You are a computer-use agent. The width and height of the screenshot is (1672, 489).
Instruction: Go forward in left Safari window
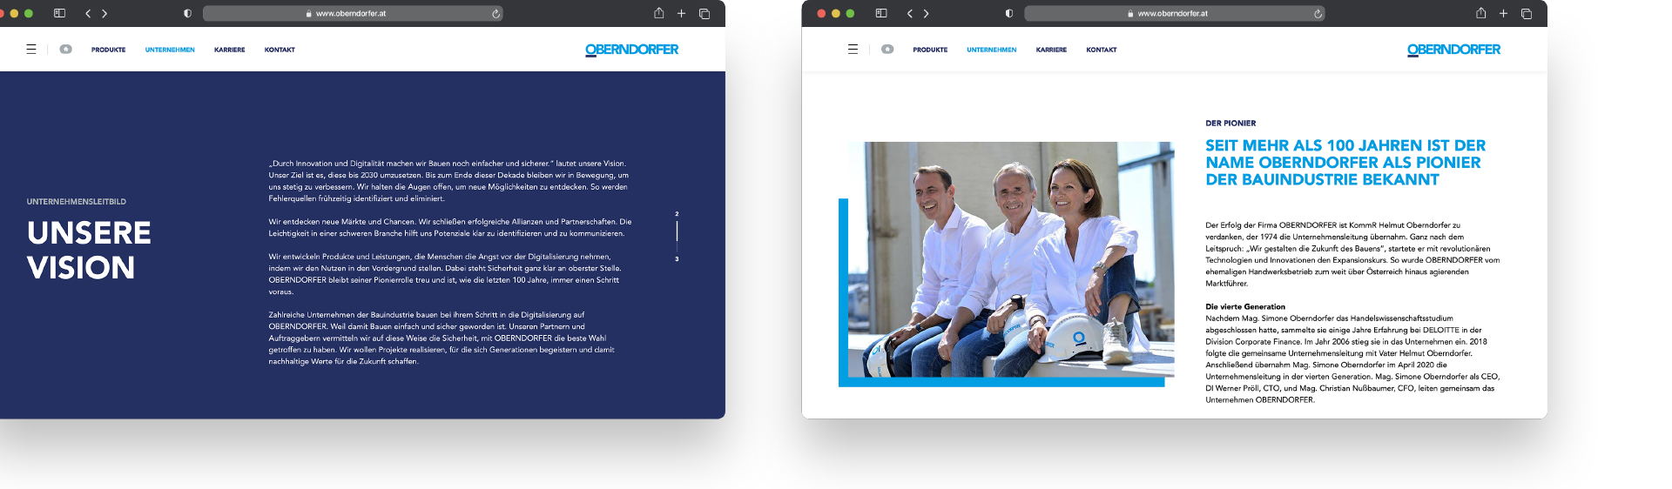104,13
